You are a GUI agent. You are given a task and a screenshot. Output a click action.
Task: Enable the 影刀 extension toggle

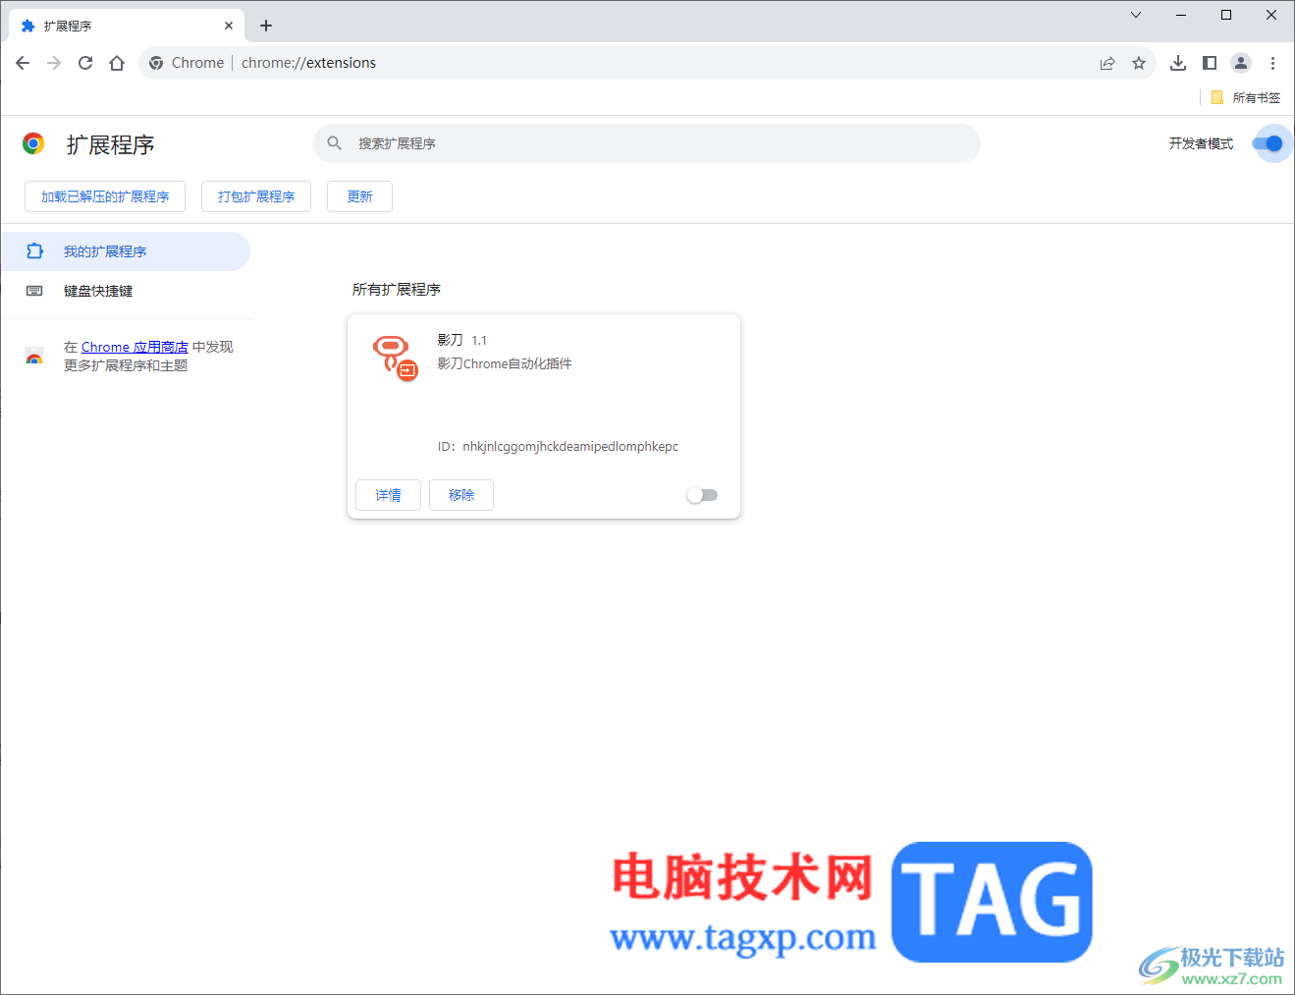[x=702, y=494]
